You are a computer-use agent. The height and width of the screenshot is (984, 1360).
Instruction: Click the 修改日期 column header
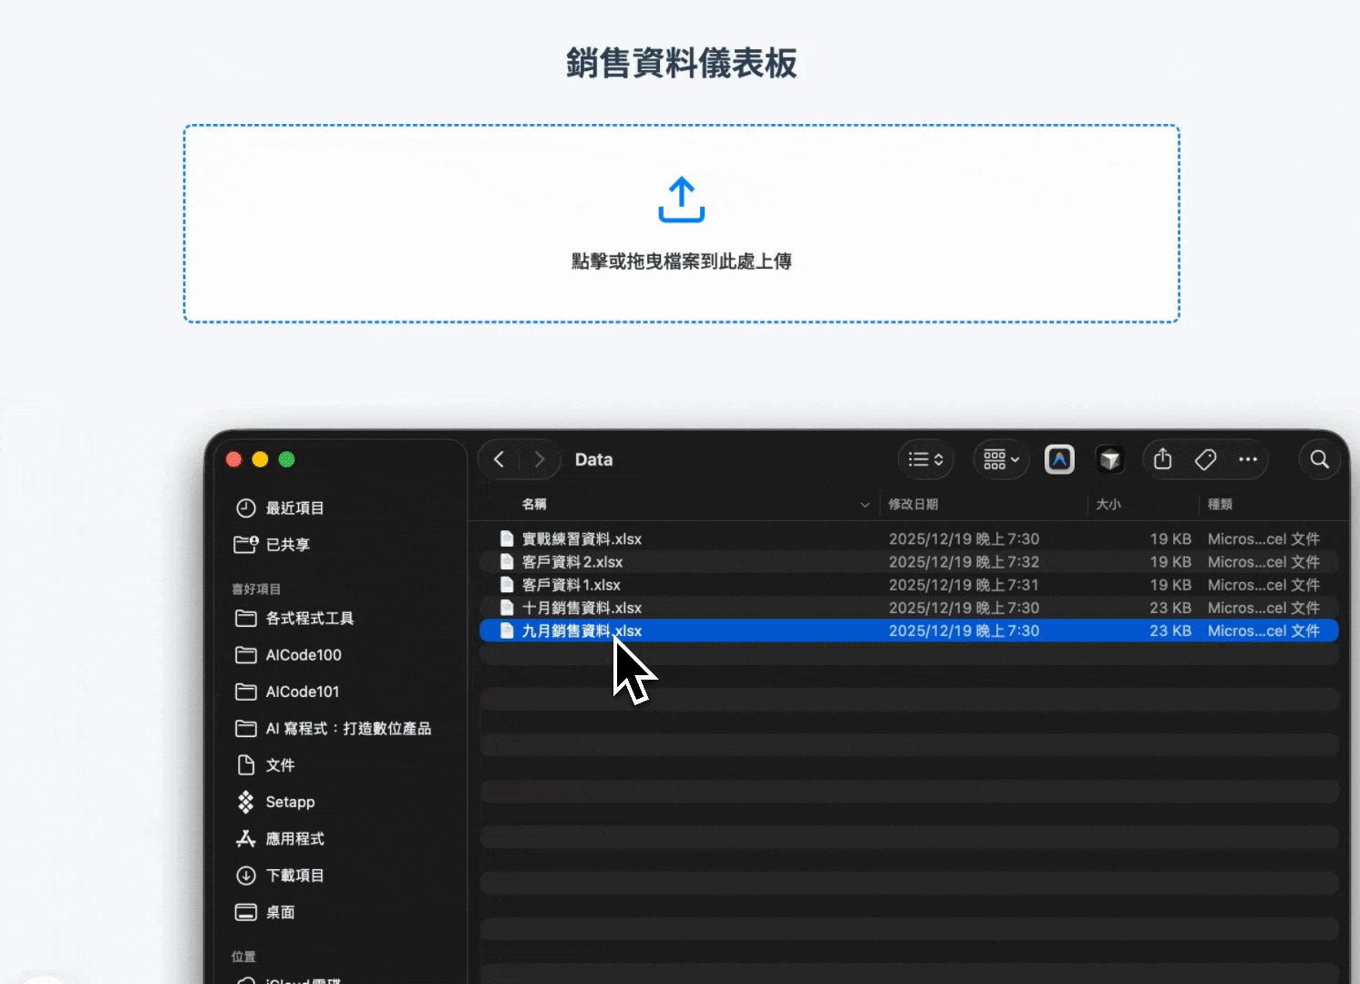(x=912, y=504)
